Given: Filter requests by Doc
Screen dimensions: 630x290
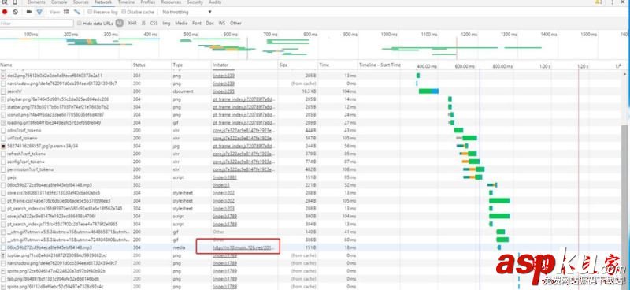Looking at the screenshot, I should pyautogui.click(x=209, y=24).
